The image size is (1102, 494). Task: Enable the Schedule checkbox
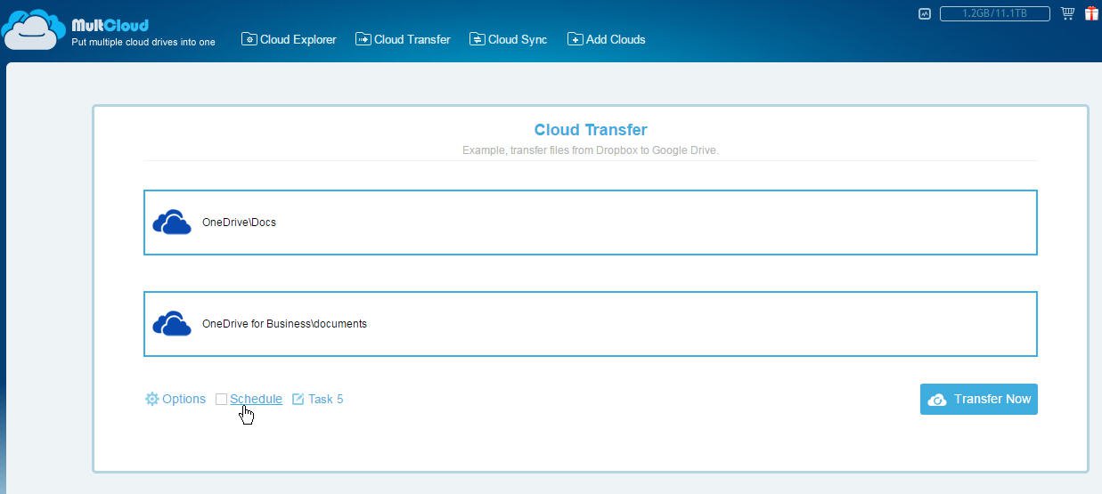221,399
